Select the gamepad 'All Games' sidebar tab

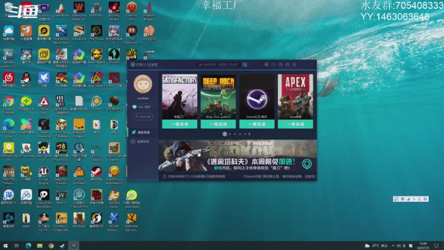143,142
